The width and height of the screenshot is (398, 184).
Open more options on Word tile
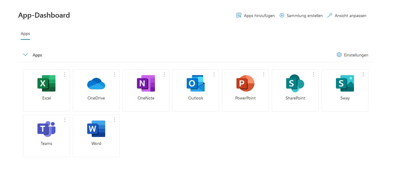click(114, 120)
